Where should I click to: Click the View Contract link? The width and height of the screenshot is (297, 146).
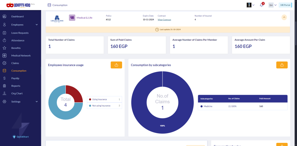164,20
